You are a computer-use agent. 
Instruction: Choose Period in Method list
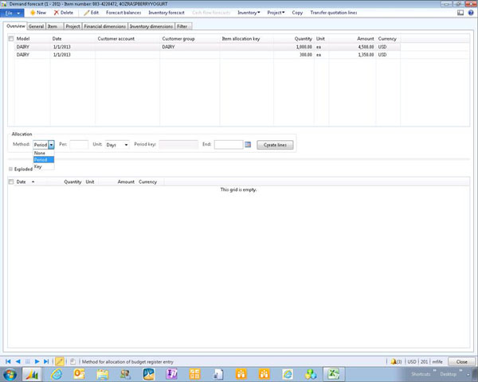[44, 160]
